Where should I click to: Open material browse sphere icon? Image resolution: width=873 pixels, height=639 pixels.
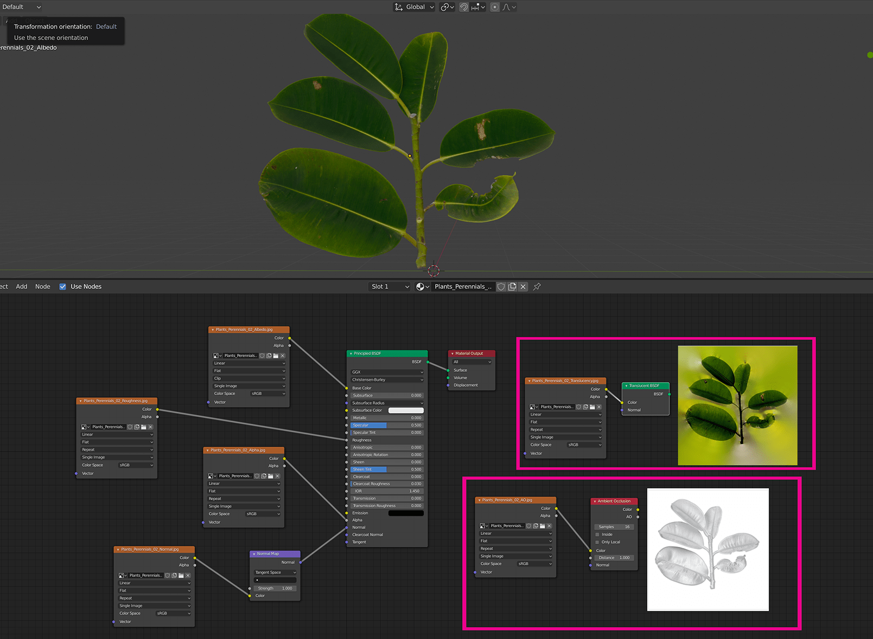(422, 287)
